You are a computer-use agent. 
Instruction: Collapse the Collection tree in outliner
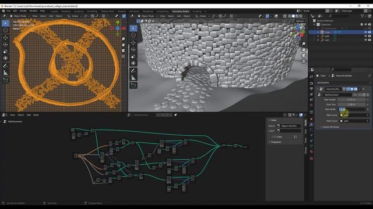click(315, 24)
